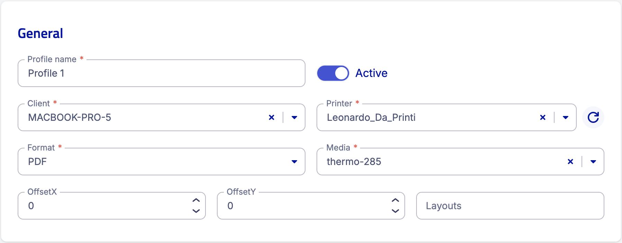The height and width of the screenshot is (243, 622).
Task: Click the Active label text
Action: tap(372, 73)
